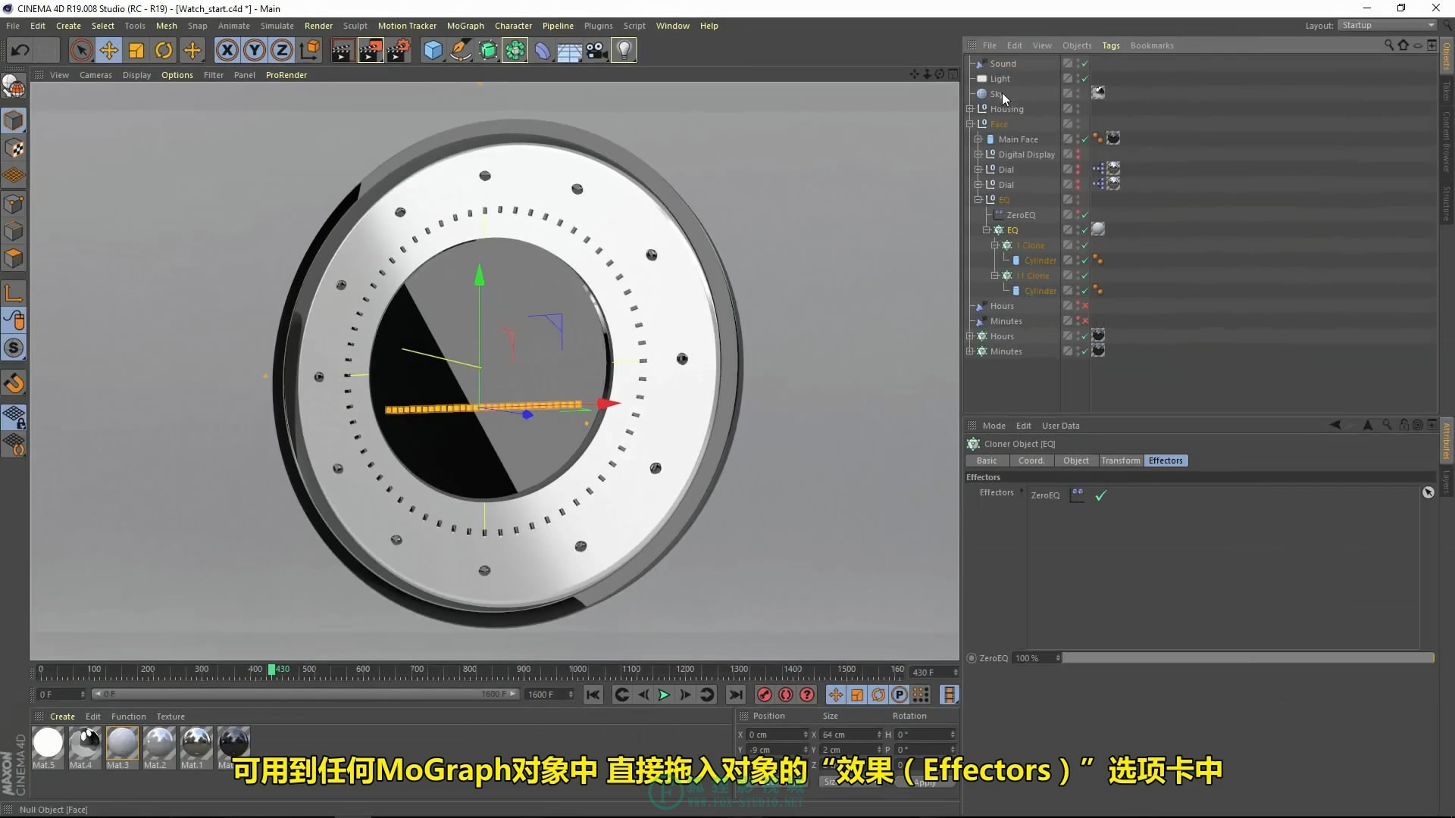Enable the disabled Hours spline object
This screenshot has width=1455, height=818.
pyautogui.click(x=1085, y=306)
